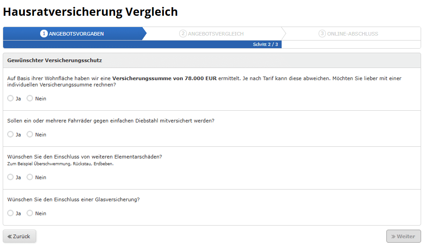
Task: Select 'Nein' for individual Versicherungssumme
Action: pos(30,98)
